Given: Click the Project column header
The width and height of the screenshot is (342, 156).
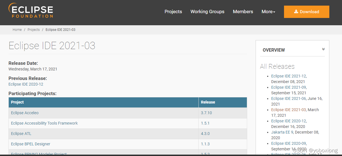Looking at the screenshot, I should click(x=104, y=102).
